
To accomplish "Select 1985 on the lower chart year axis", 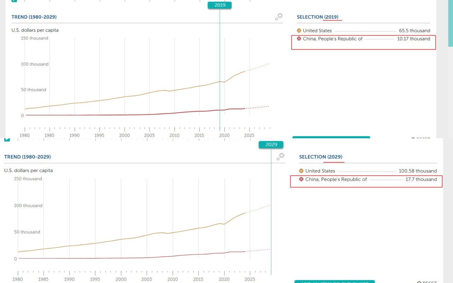I will click(x=44, y=279).
